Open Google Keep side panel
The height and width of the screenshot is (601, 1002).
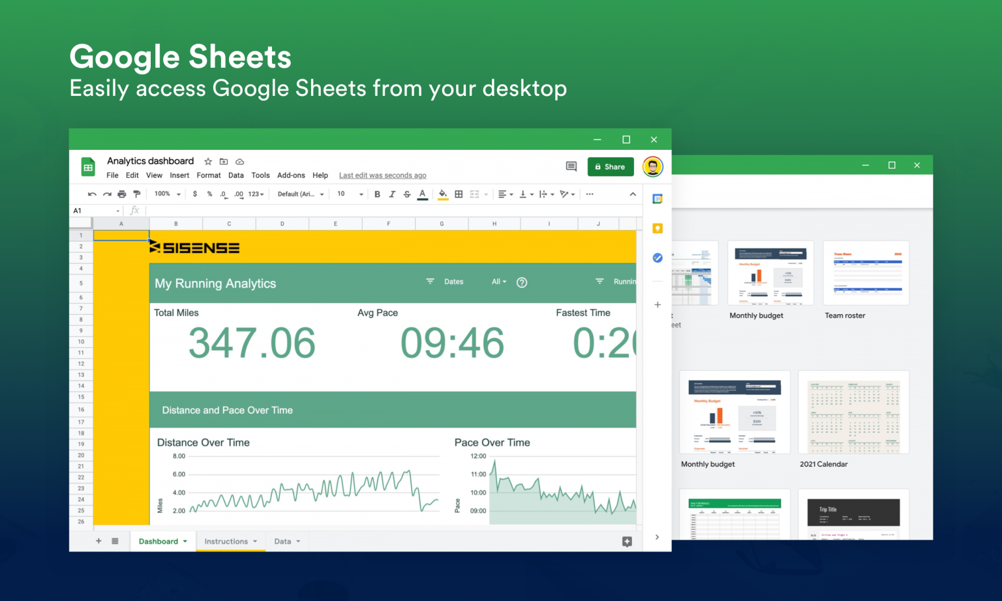pos(658,228)
